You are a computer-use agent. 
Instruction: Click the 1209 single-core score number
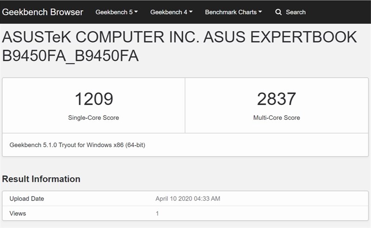tap(94, 99)
